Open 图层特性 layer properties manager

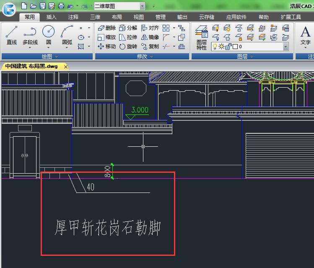tap(202, 37)
